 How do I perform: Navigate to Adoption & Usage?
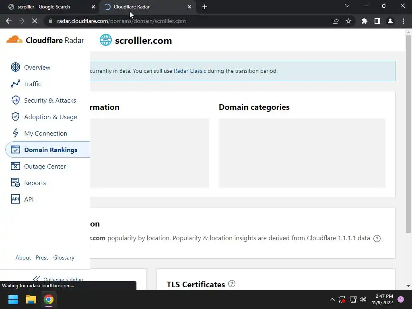(50, 117)
